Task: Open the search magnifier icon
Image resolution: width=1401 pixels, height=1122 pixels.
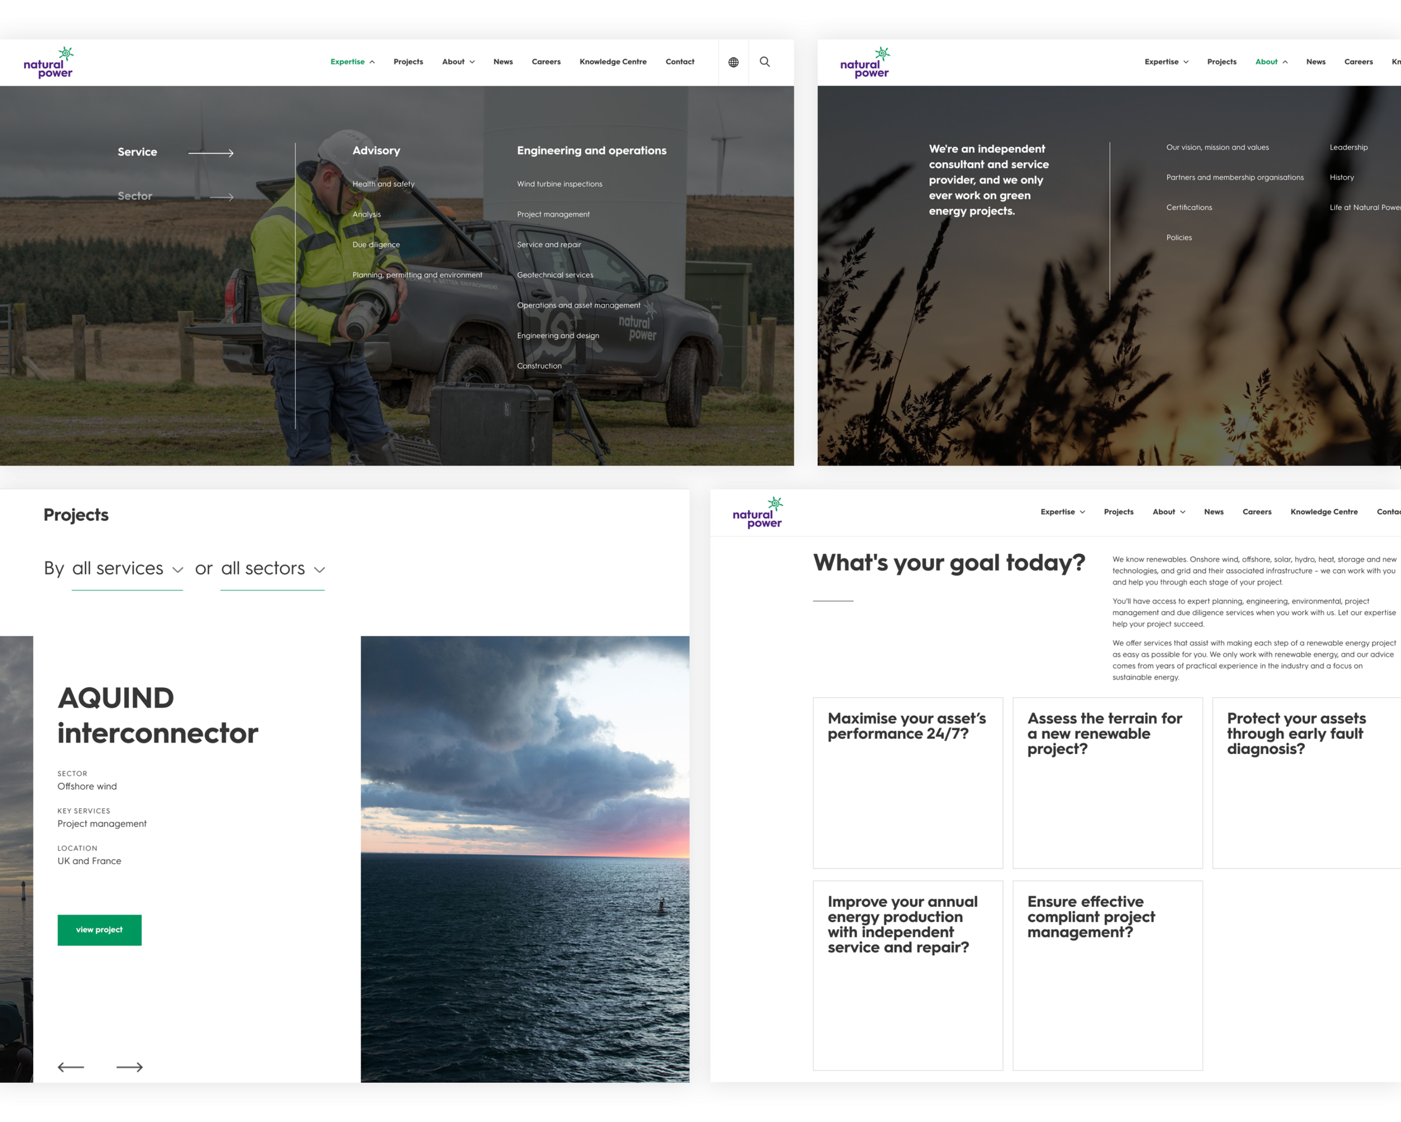Action: click(765, 62)
